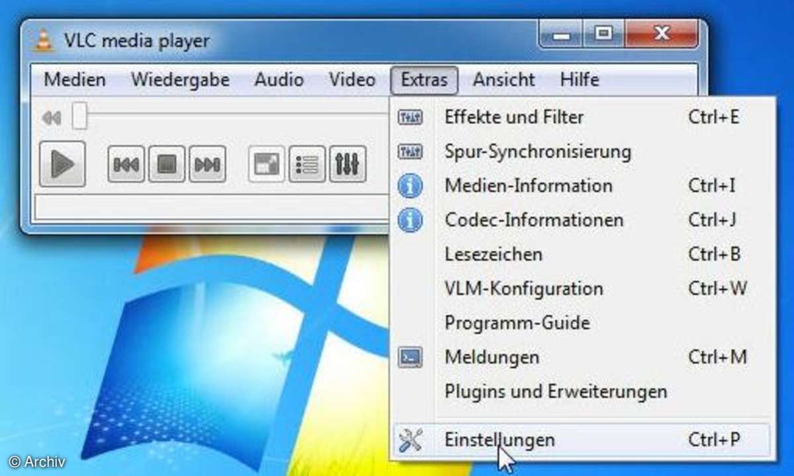
Task: Skip to the previous track
Action: [x=126, y=164]
